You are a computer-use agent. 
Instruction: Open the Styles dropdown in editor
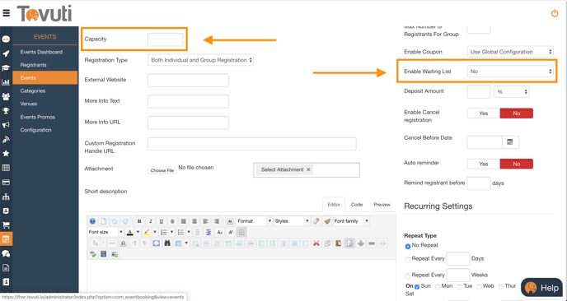pos(292,221)
